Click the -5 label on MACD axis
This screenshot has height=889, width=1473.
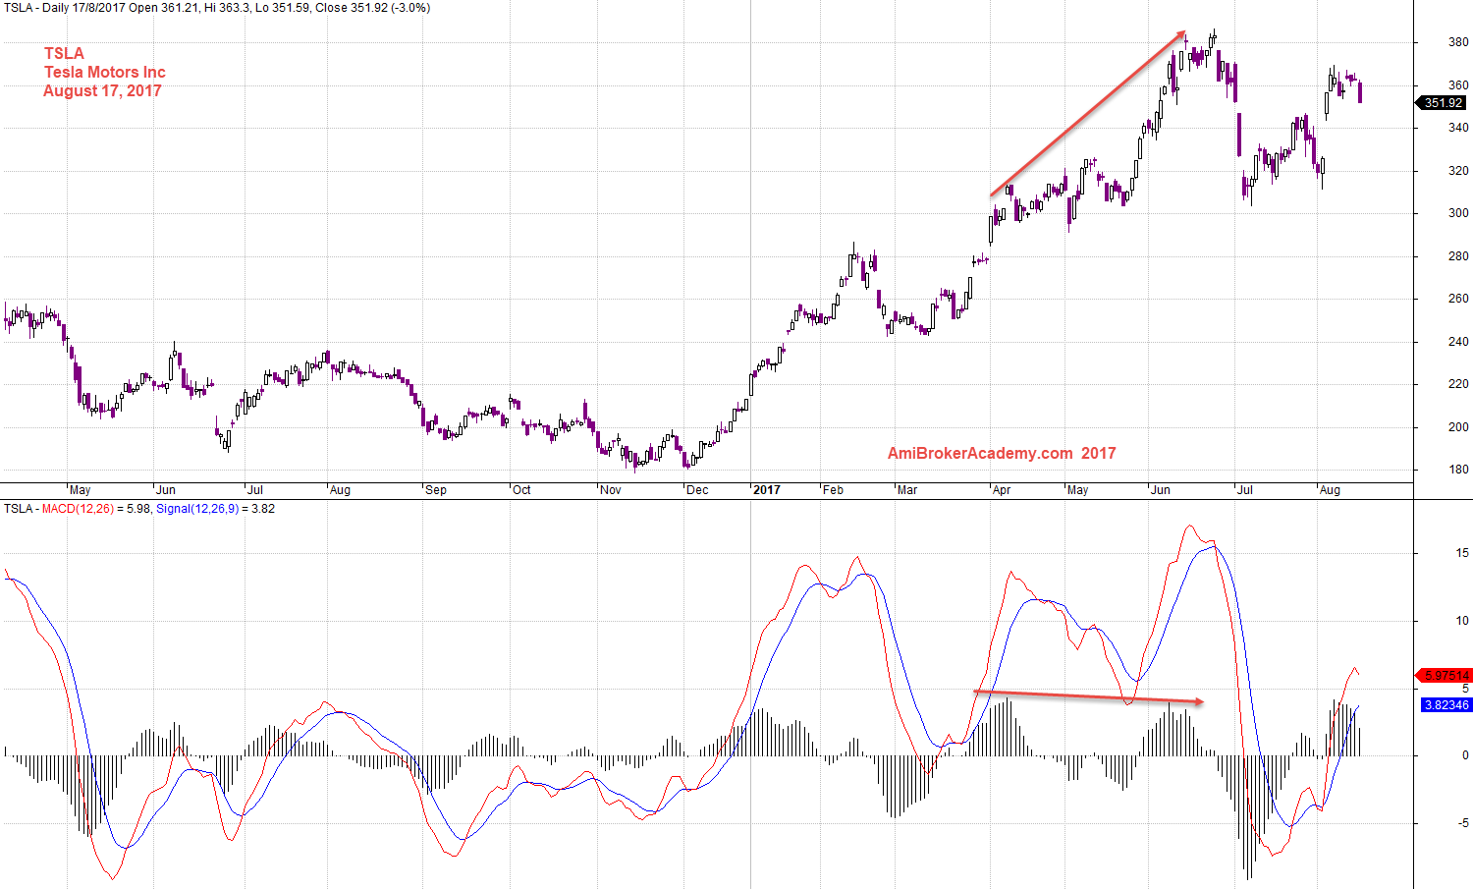[1462, 823]
